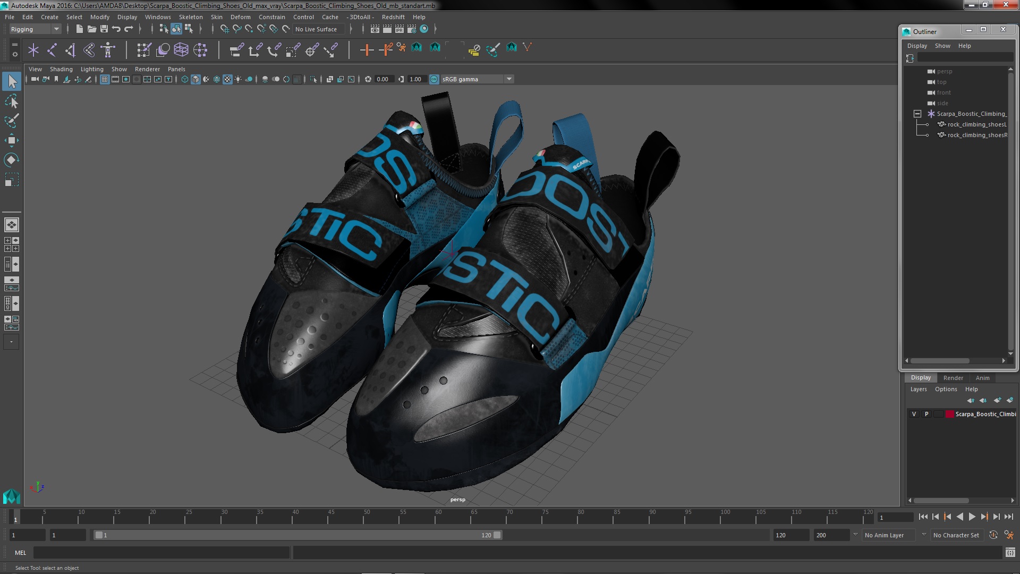
Task: Activate the Rotate tool
Action: (x=12, y=160)
